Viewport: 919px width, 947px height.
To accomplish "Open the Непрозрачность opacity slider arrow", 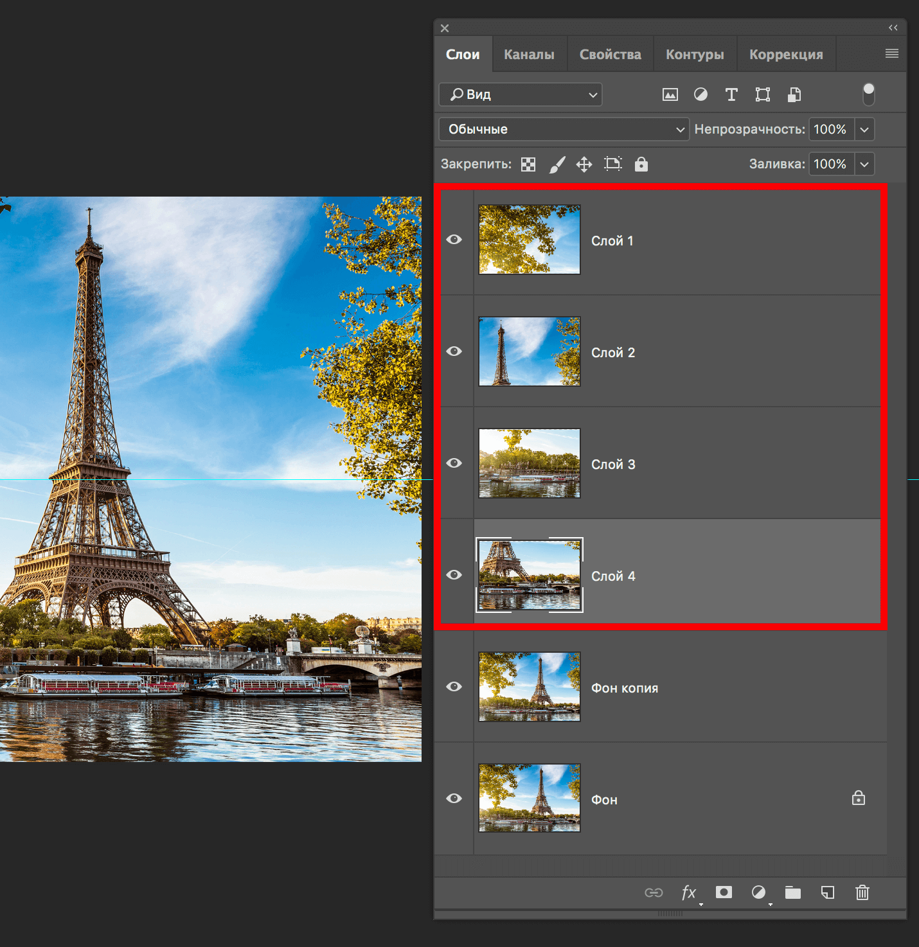I will pos(864,129).
